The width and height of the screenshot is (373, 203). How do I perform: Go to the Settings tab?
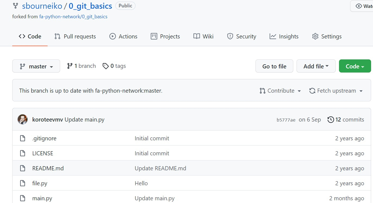[x=327, y=37]
